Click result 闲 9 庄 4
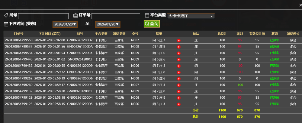 tap(159, 85)
